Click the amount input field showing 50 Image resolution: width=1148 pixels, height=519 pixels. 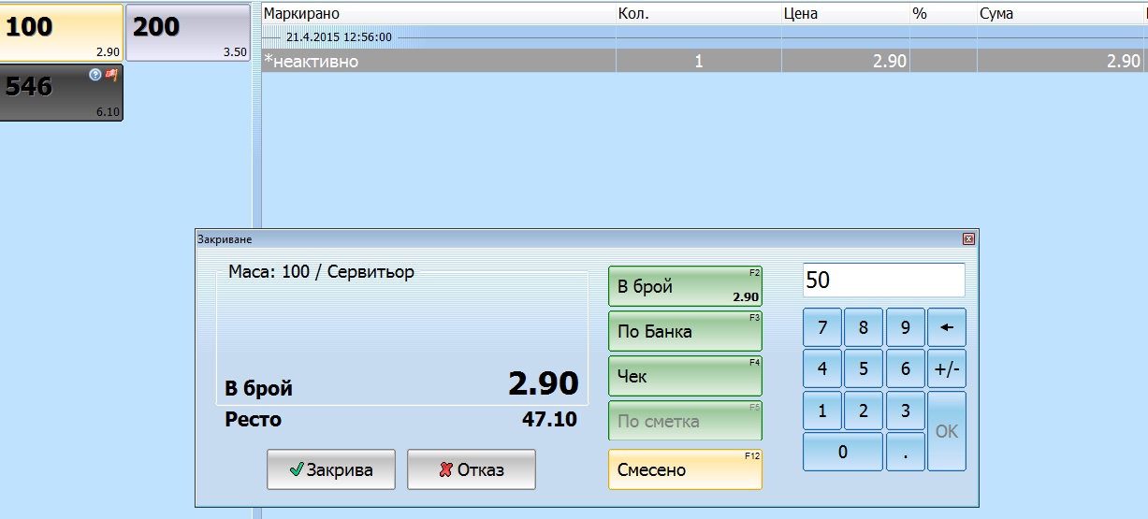click(x=883, y=281)
